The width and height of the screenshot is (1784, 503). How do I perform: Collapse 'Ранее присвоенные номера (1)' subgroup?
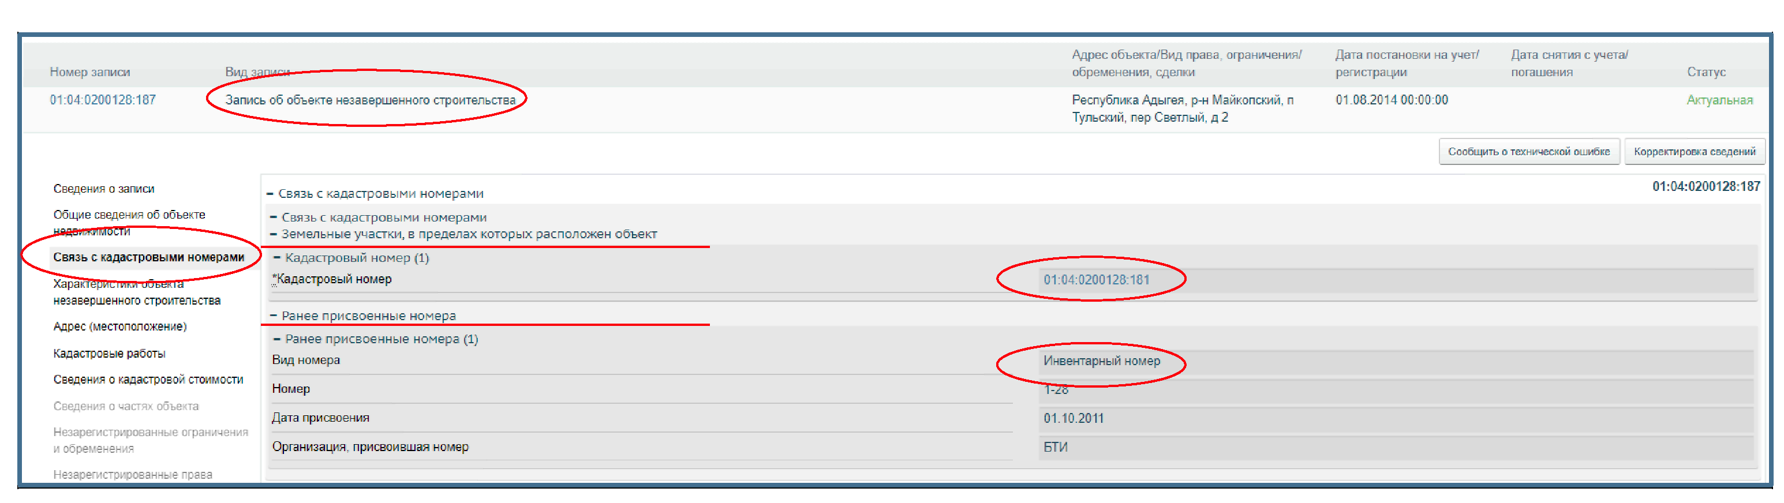(277, 339)
